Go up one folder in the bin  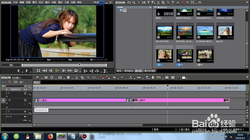pos(139,2)
